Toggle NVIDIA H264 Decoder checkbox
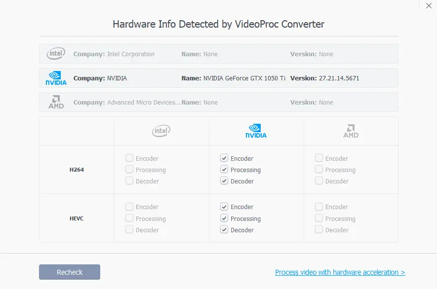This screenshot has width=437, height=289. [x=224, y=181]
